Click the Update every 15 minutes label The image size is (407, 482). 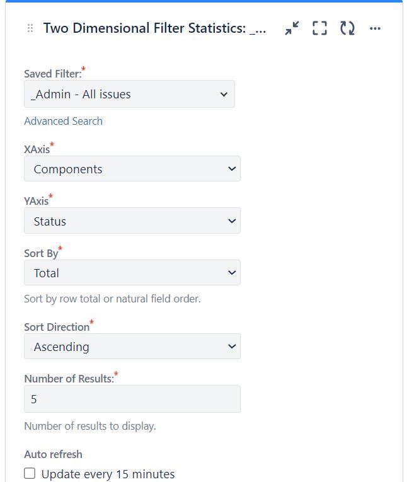[x=108, y=474]
